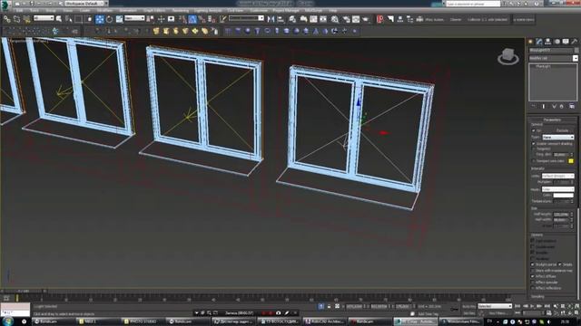Toggle the Affect diffuse checkbox

pyautogui.click(x=533, y=276)
